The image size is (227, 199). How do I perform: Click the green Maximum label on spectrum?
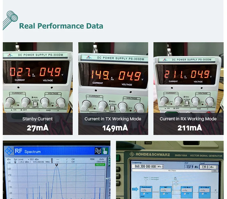(100, 165)
